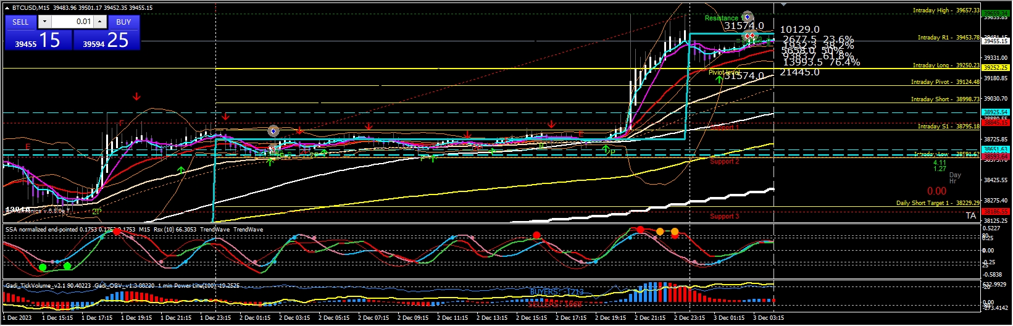
Task: Click the 0.01 lot volume input field
Action: coord(72,22)
